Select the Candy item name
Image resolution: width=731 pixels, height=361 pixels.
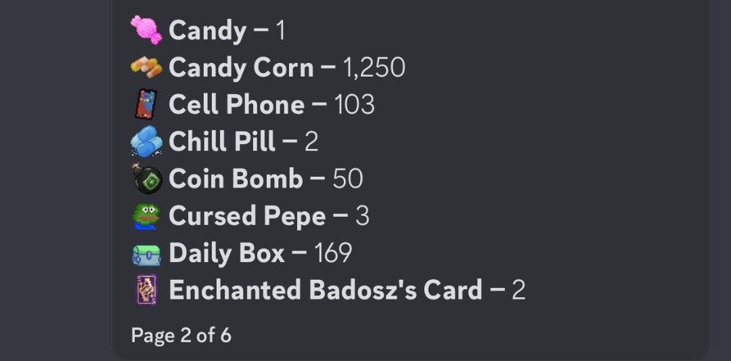tap(207, 30)
